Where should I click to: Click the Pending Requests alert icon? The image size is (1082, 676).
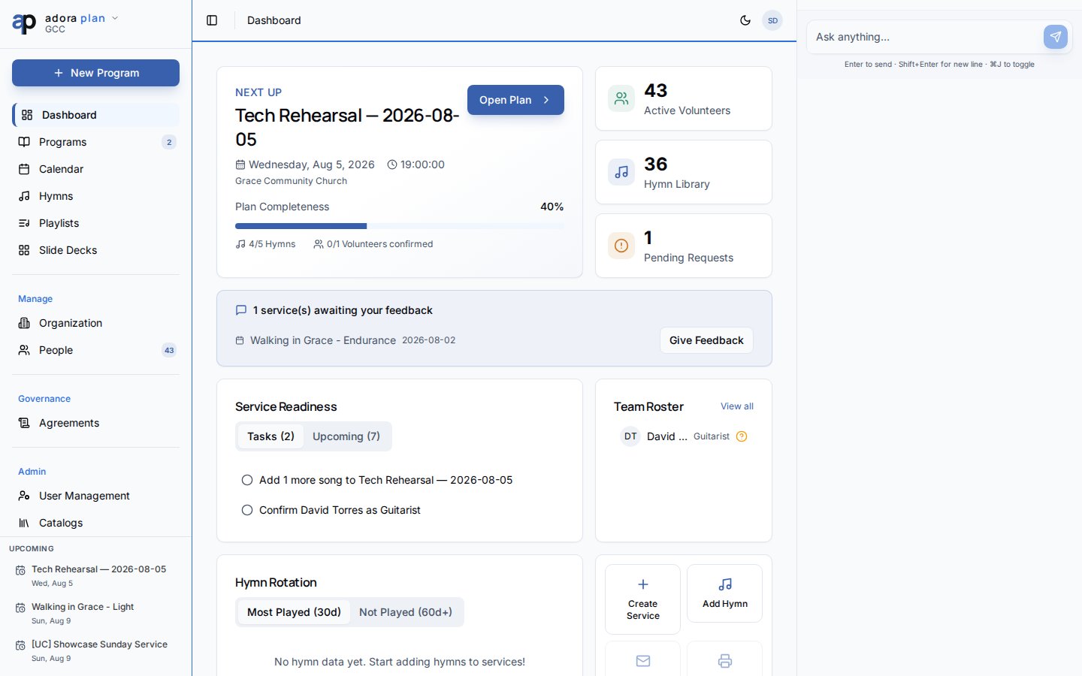(621, 246)
